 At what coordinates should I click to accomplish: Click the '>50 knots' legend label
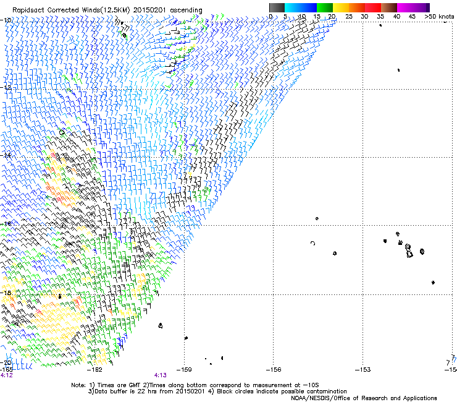(439, 16)
